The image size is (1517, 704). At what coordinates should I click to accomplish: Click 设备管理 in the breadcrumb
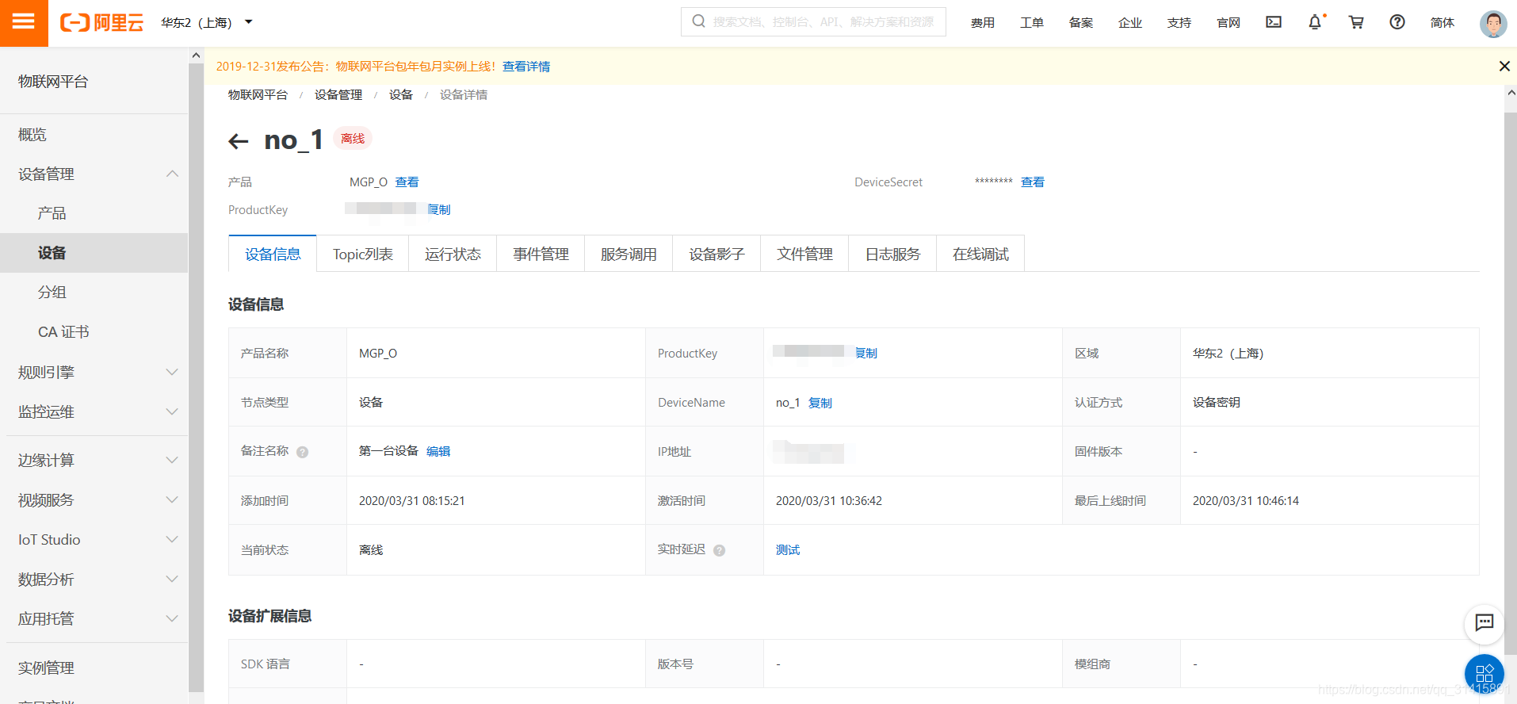(x=338, y=94)
